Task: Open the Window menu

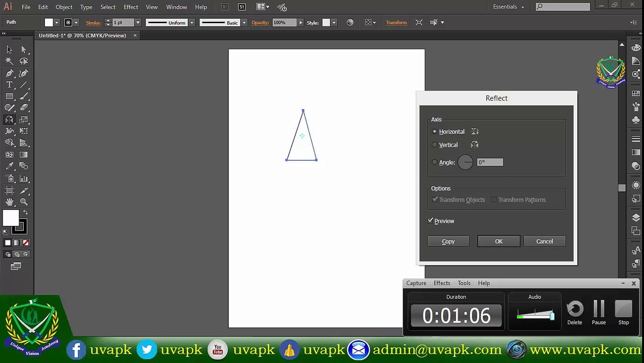Action: pos(176,7)
